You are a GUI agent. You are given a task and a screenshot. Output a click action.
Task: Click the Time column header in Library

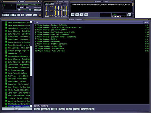click(x=146, y=22)
